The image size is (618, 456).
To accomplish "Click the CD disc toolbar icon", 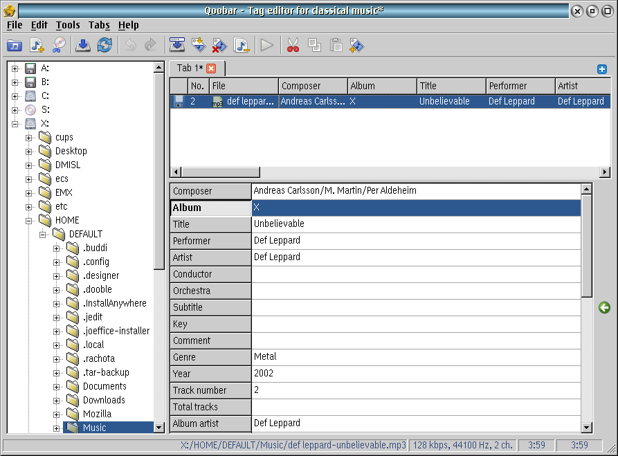I will tap(59, 46).
